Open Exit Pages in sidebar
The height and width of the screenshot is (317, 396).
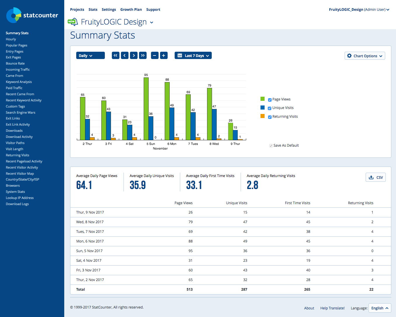pyautogui.click(x=13, y=57)
